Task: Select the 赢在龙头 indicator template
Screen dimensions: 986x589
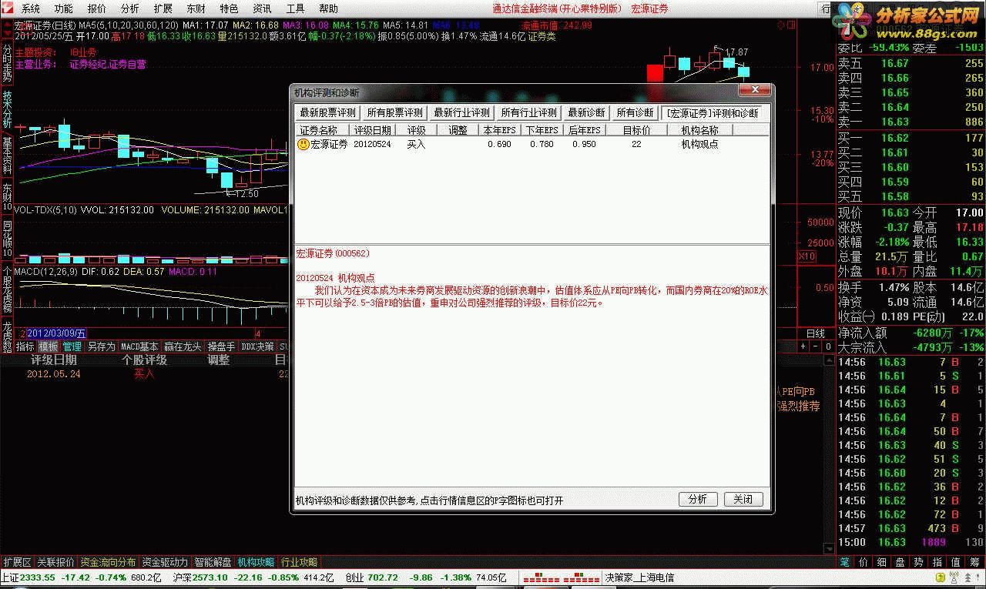Action: (x=183, y=347)
